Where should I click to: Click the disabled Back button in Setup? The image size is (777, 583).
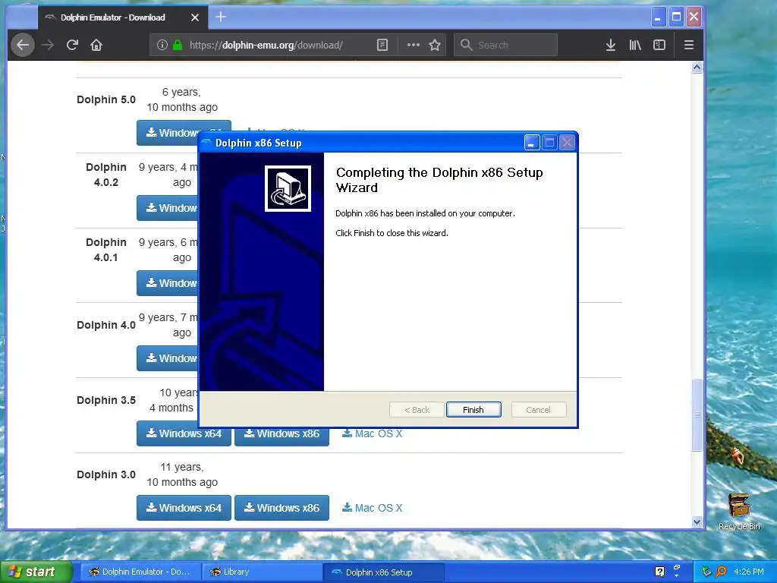tap(417, 409)
